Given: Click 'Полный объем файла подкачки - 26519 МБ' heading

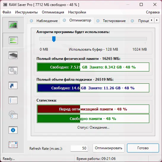Looking at the screenshot, I should pos(75,80).
